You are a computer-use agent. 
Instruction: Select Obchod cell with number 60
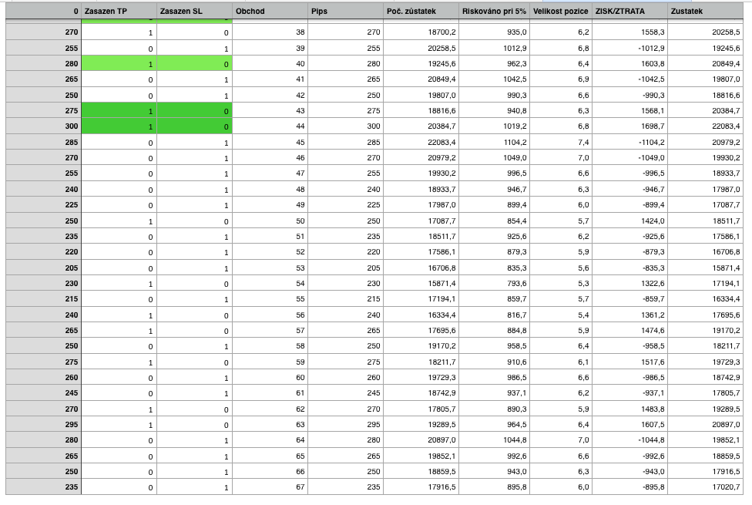[270, 377]
